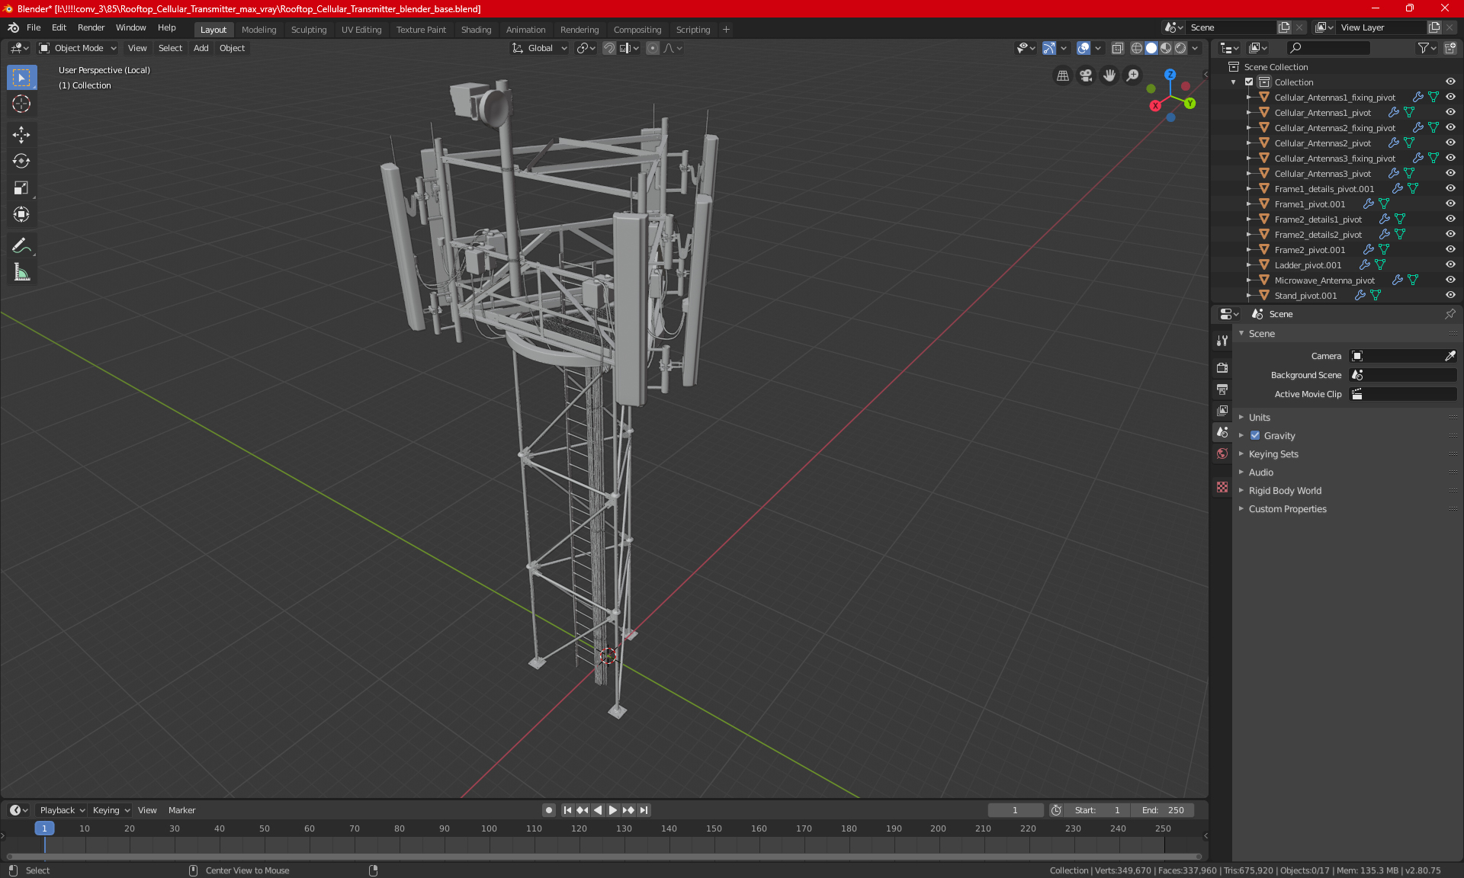The height and width of the screenshot is (878, 1464).
Task: Jump to the first frame
Action: tap(567, 810)
